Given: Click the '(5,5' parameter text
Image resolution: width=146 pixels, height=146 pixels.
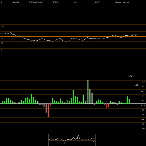Looking at the screenshot, I should (75, 2).
